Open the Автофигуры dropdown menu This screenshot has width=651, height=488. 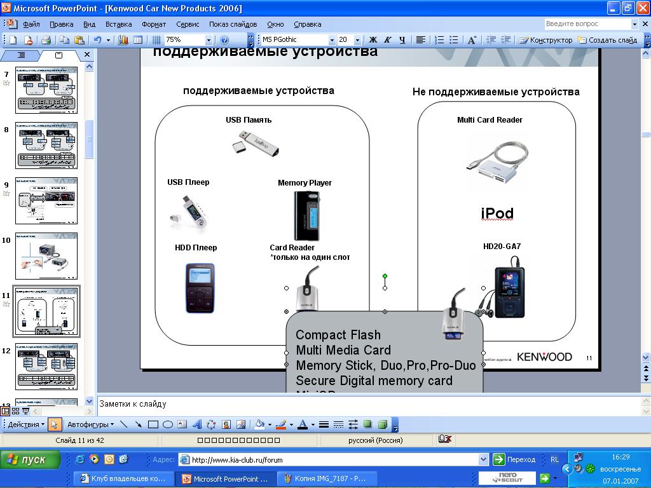click(x=90, y=424)
